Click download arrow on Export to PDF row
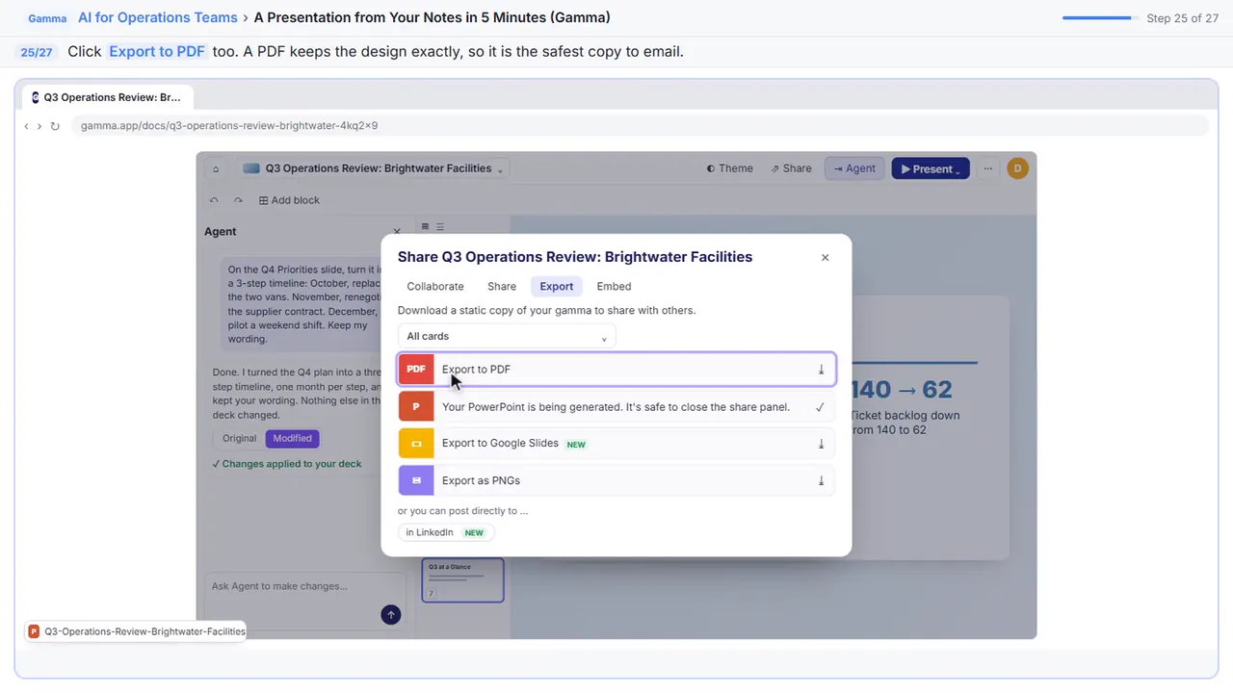 (821, 370)
